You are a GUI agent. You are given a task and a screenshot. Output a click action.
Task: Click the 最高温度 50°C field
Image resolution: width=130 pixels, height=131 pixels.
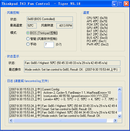[32, 26]
